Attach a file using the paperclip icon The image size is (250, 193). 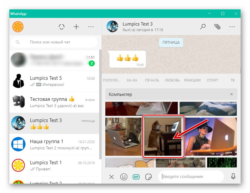[217, 27]
